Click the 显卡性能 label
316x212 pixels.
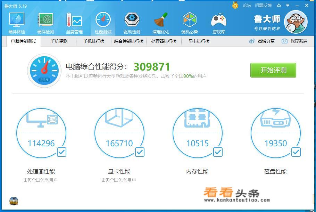(119, 172)
